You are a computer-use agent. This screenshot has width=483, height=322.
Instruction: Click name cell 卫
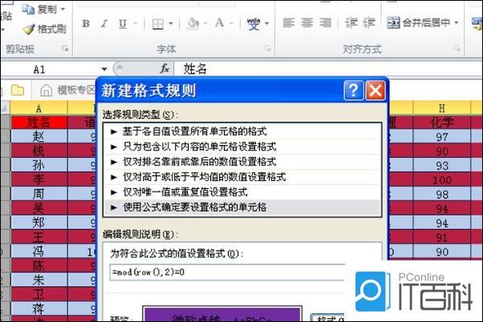(39, 295)
